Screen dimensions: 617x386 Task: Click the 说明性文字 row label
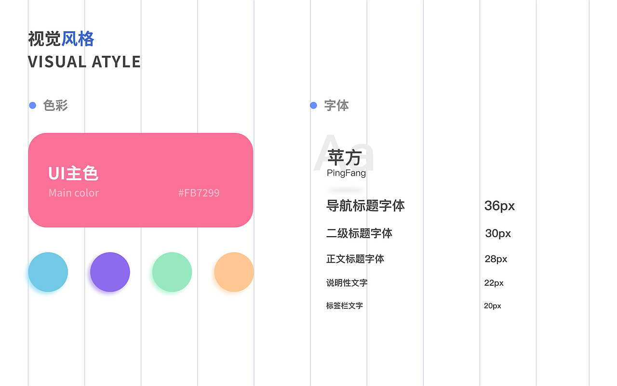(347, 283)
